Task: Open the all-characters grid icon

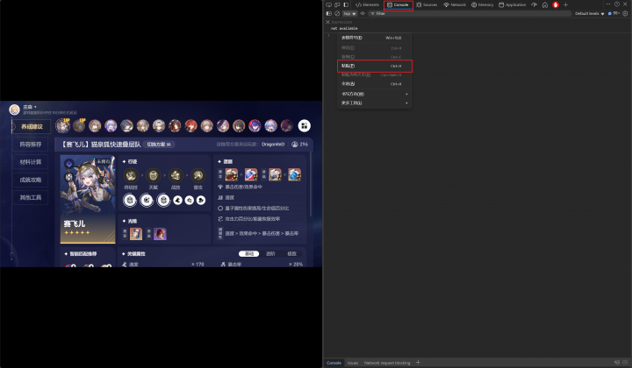Action: click(305, 125)
